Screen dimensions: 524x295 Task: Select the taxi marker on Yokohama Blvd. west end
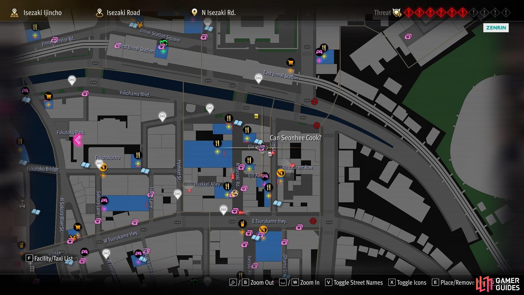pyautogui.click(x=72, y=80)
